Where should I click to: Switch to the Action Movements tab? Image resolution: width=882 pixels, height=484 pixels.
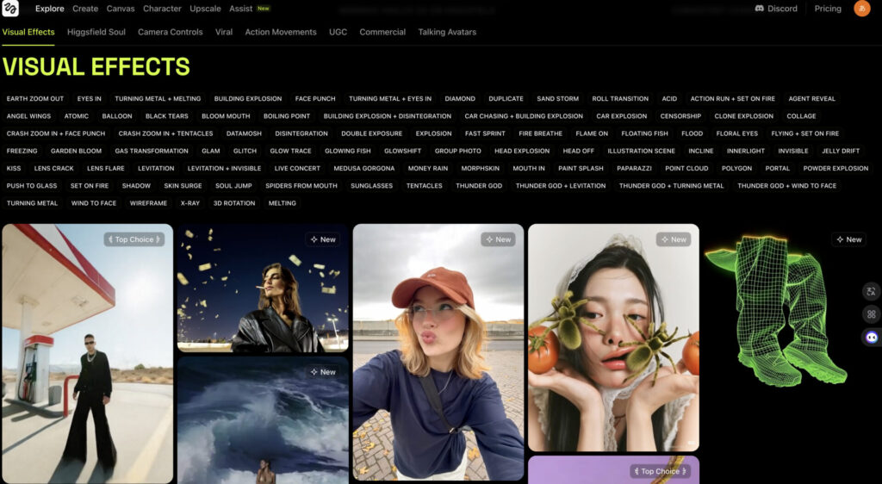pyautogui.click(x=281, y=32)
